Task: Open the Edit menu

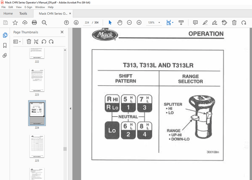Action: click(x=11, y=7)
